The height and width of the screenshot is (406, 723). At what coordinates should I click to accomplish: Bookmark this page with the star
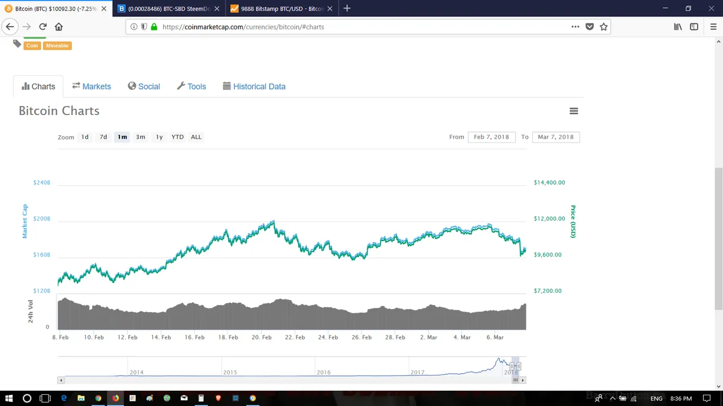(604, 27)
